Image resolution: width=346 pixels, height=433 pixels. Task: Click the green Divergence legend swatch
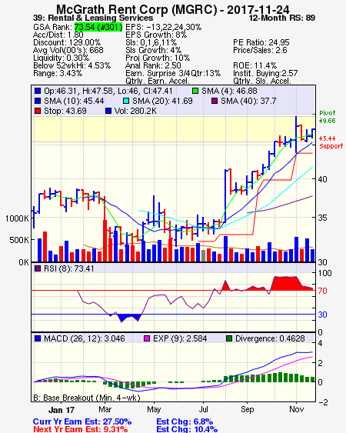[x=229, y=338]
